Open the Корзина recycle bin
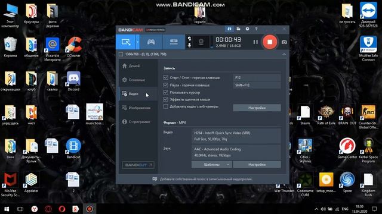Viewport: 382px width, 214px height. 10,48
